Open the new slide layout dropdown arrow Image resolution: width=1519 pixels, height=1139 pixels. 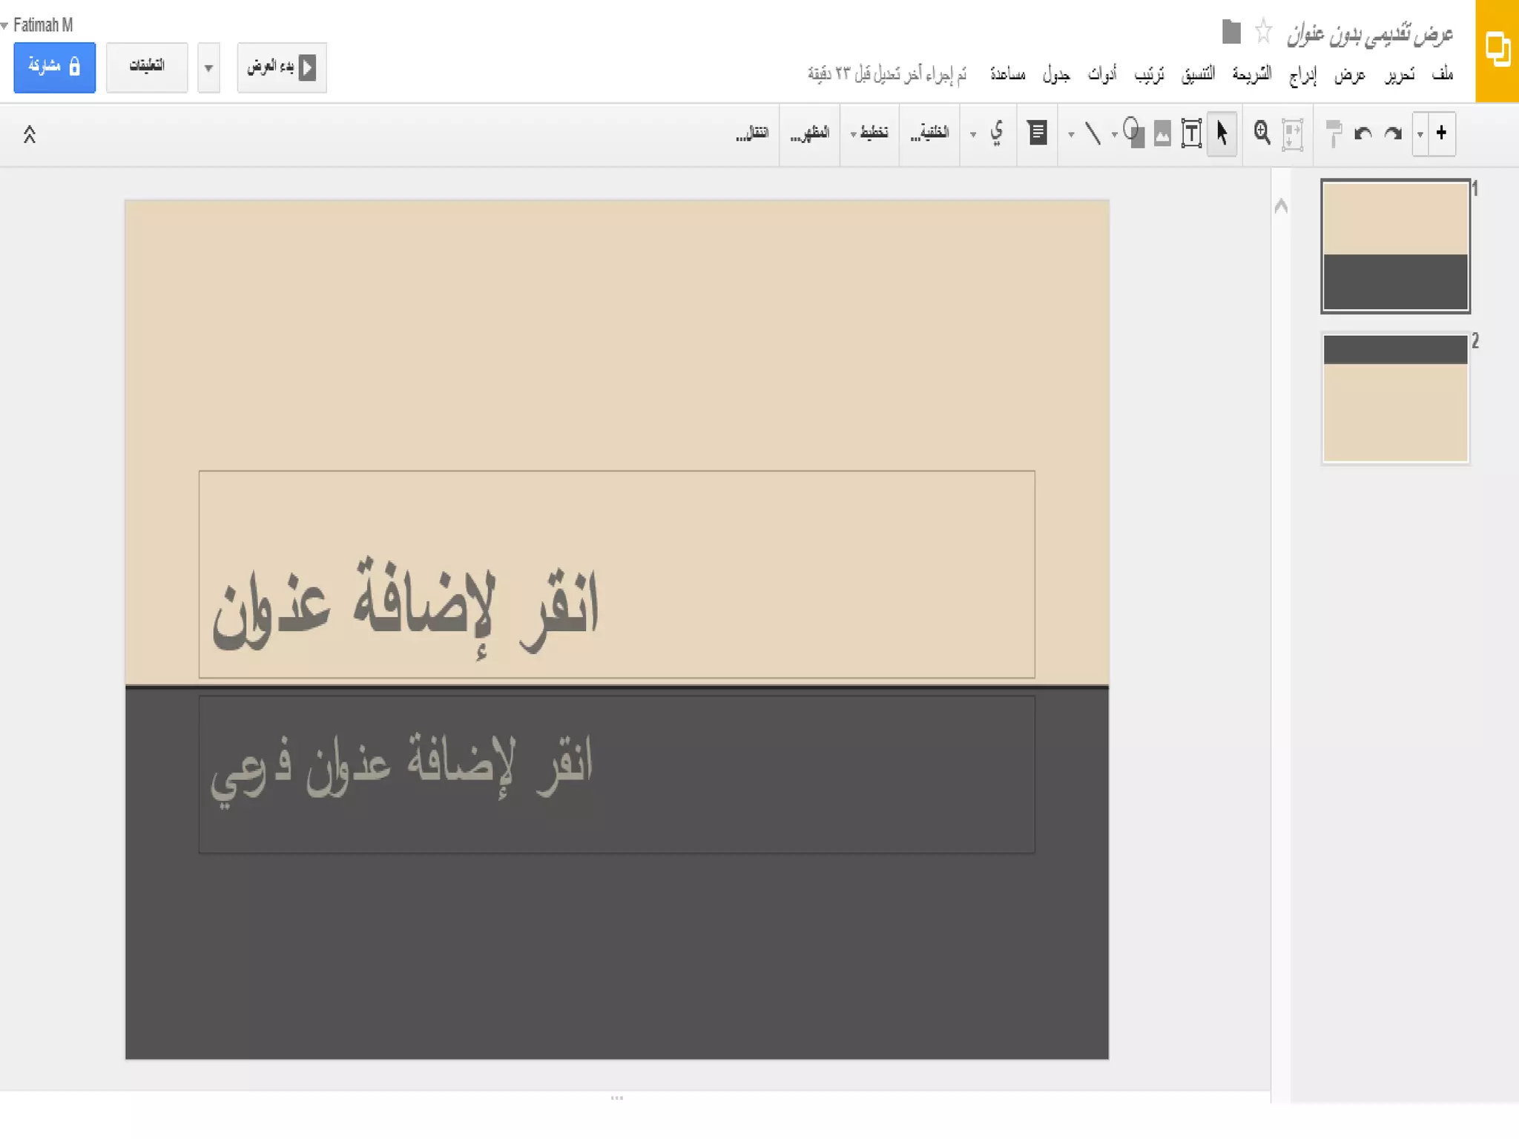click(x=1420, y=134)
